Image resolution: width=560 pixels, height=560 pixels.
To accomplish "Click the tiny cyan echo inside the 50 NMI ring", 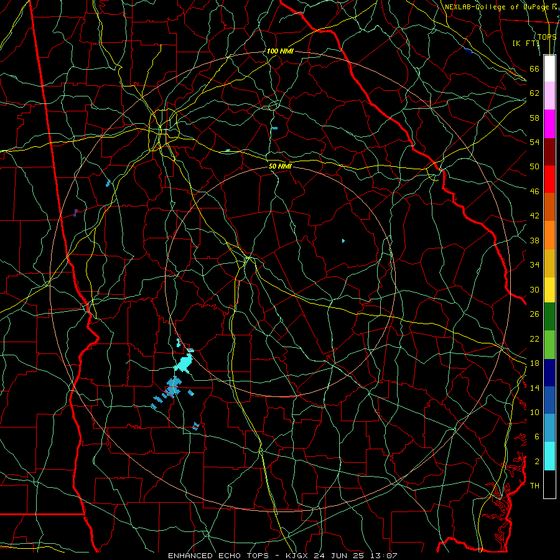I will pos(343,241).
